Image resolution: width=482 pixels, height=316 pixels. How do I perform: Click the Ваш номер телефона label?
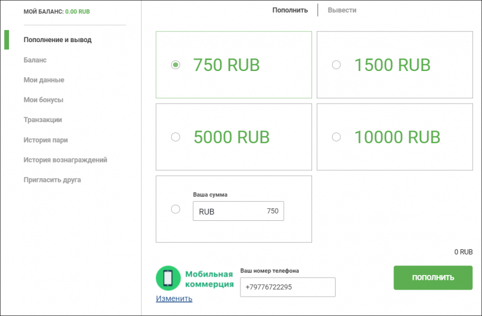(269, 271)
